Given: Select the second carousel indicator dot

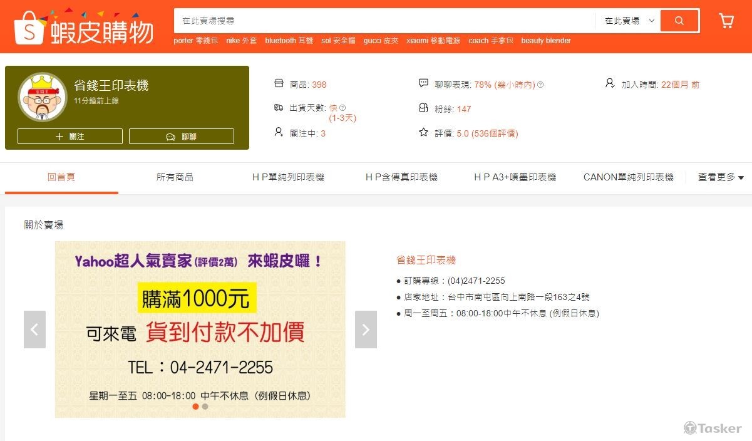Looking at the screenshot, I should 205,407.
